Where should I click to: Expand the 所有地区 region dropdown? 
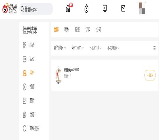pos(60,48)
